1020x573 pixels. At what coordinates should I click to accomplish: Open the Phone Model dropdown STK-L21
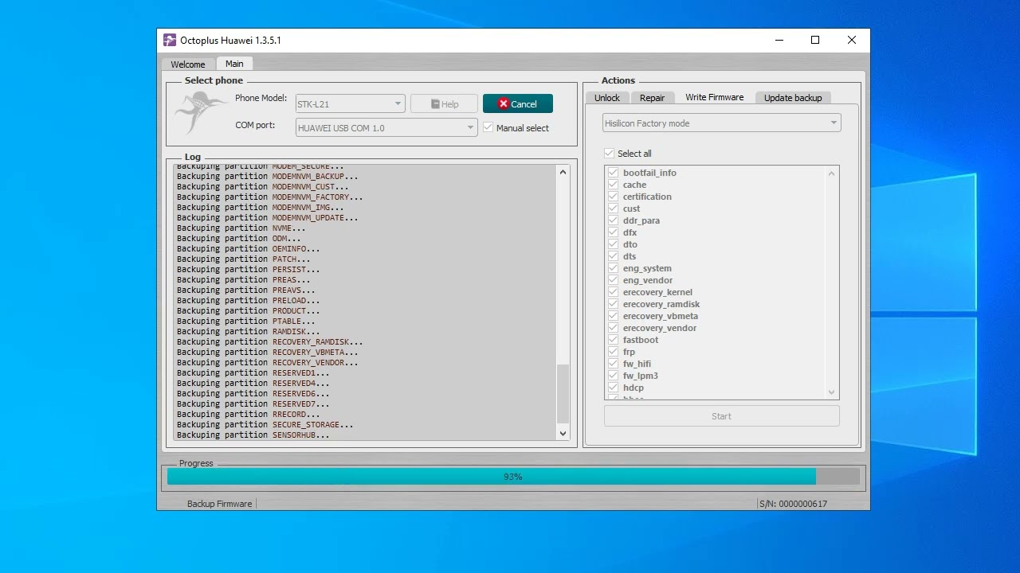pyautogui.click(x=351, y=103)
